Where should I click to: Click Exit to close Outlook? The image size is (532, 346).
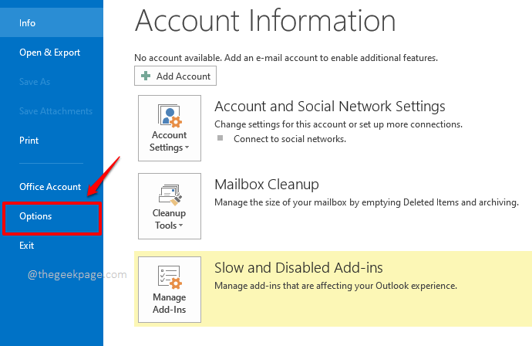pyautogui.click(x=27, y=246)
